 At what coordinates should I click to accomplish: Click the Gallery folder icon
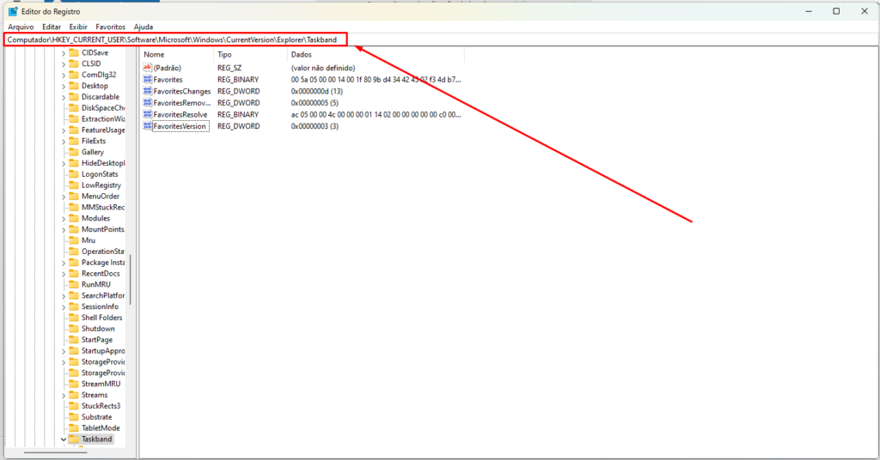pos(74,152)
